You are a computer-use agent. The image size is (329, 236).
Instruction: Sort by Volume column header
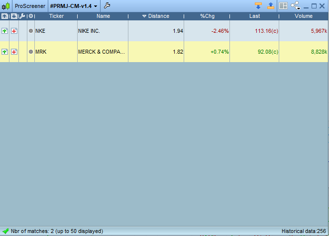click(304, 16)
